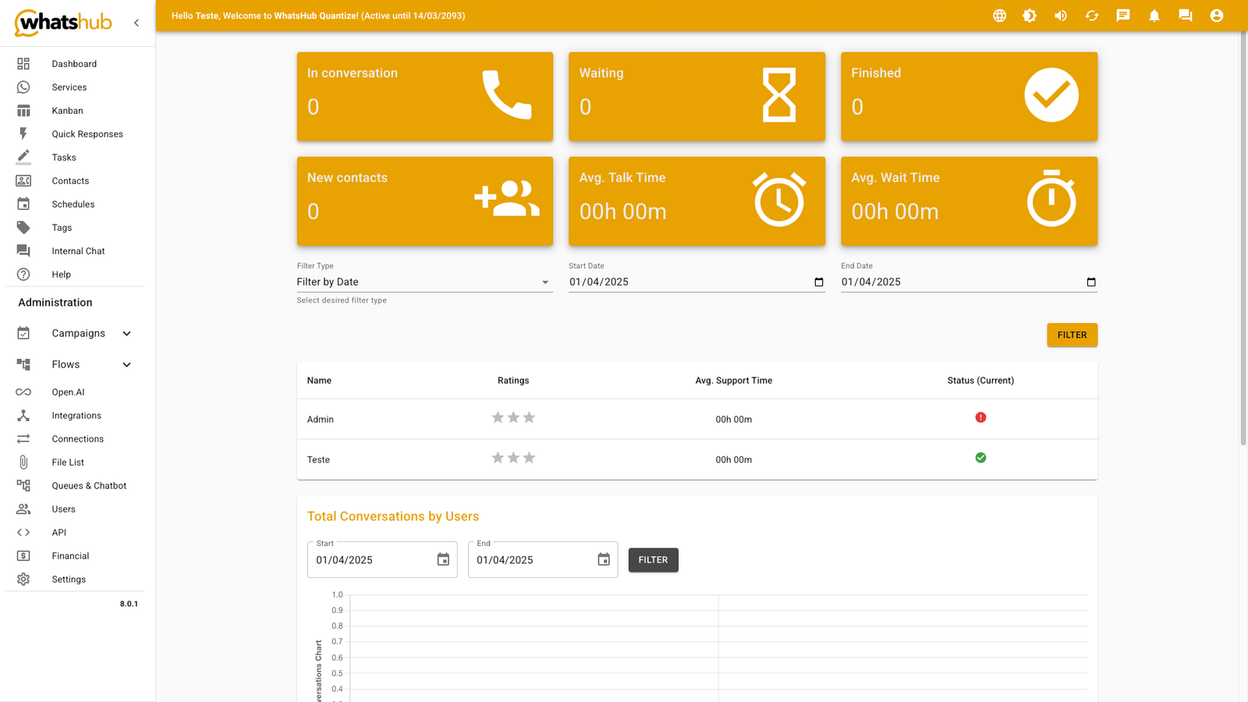Open the Financial section

[69, 555]
